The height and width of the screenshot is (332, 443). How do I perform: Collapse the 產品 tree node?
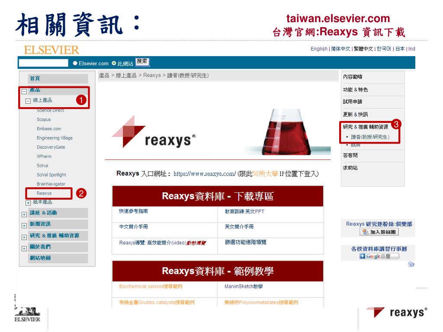(24, 92)
